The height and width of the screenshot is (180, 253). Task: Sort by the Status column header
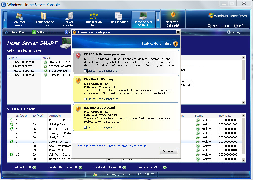pos(205,116)
